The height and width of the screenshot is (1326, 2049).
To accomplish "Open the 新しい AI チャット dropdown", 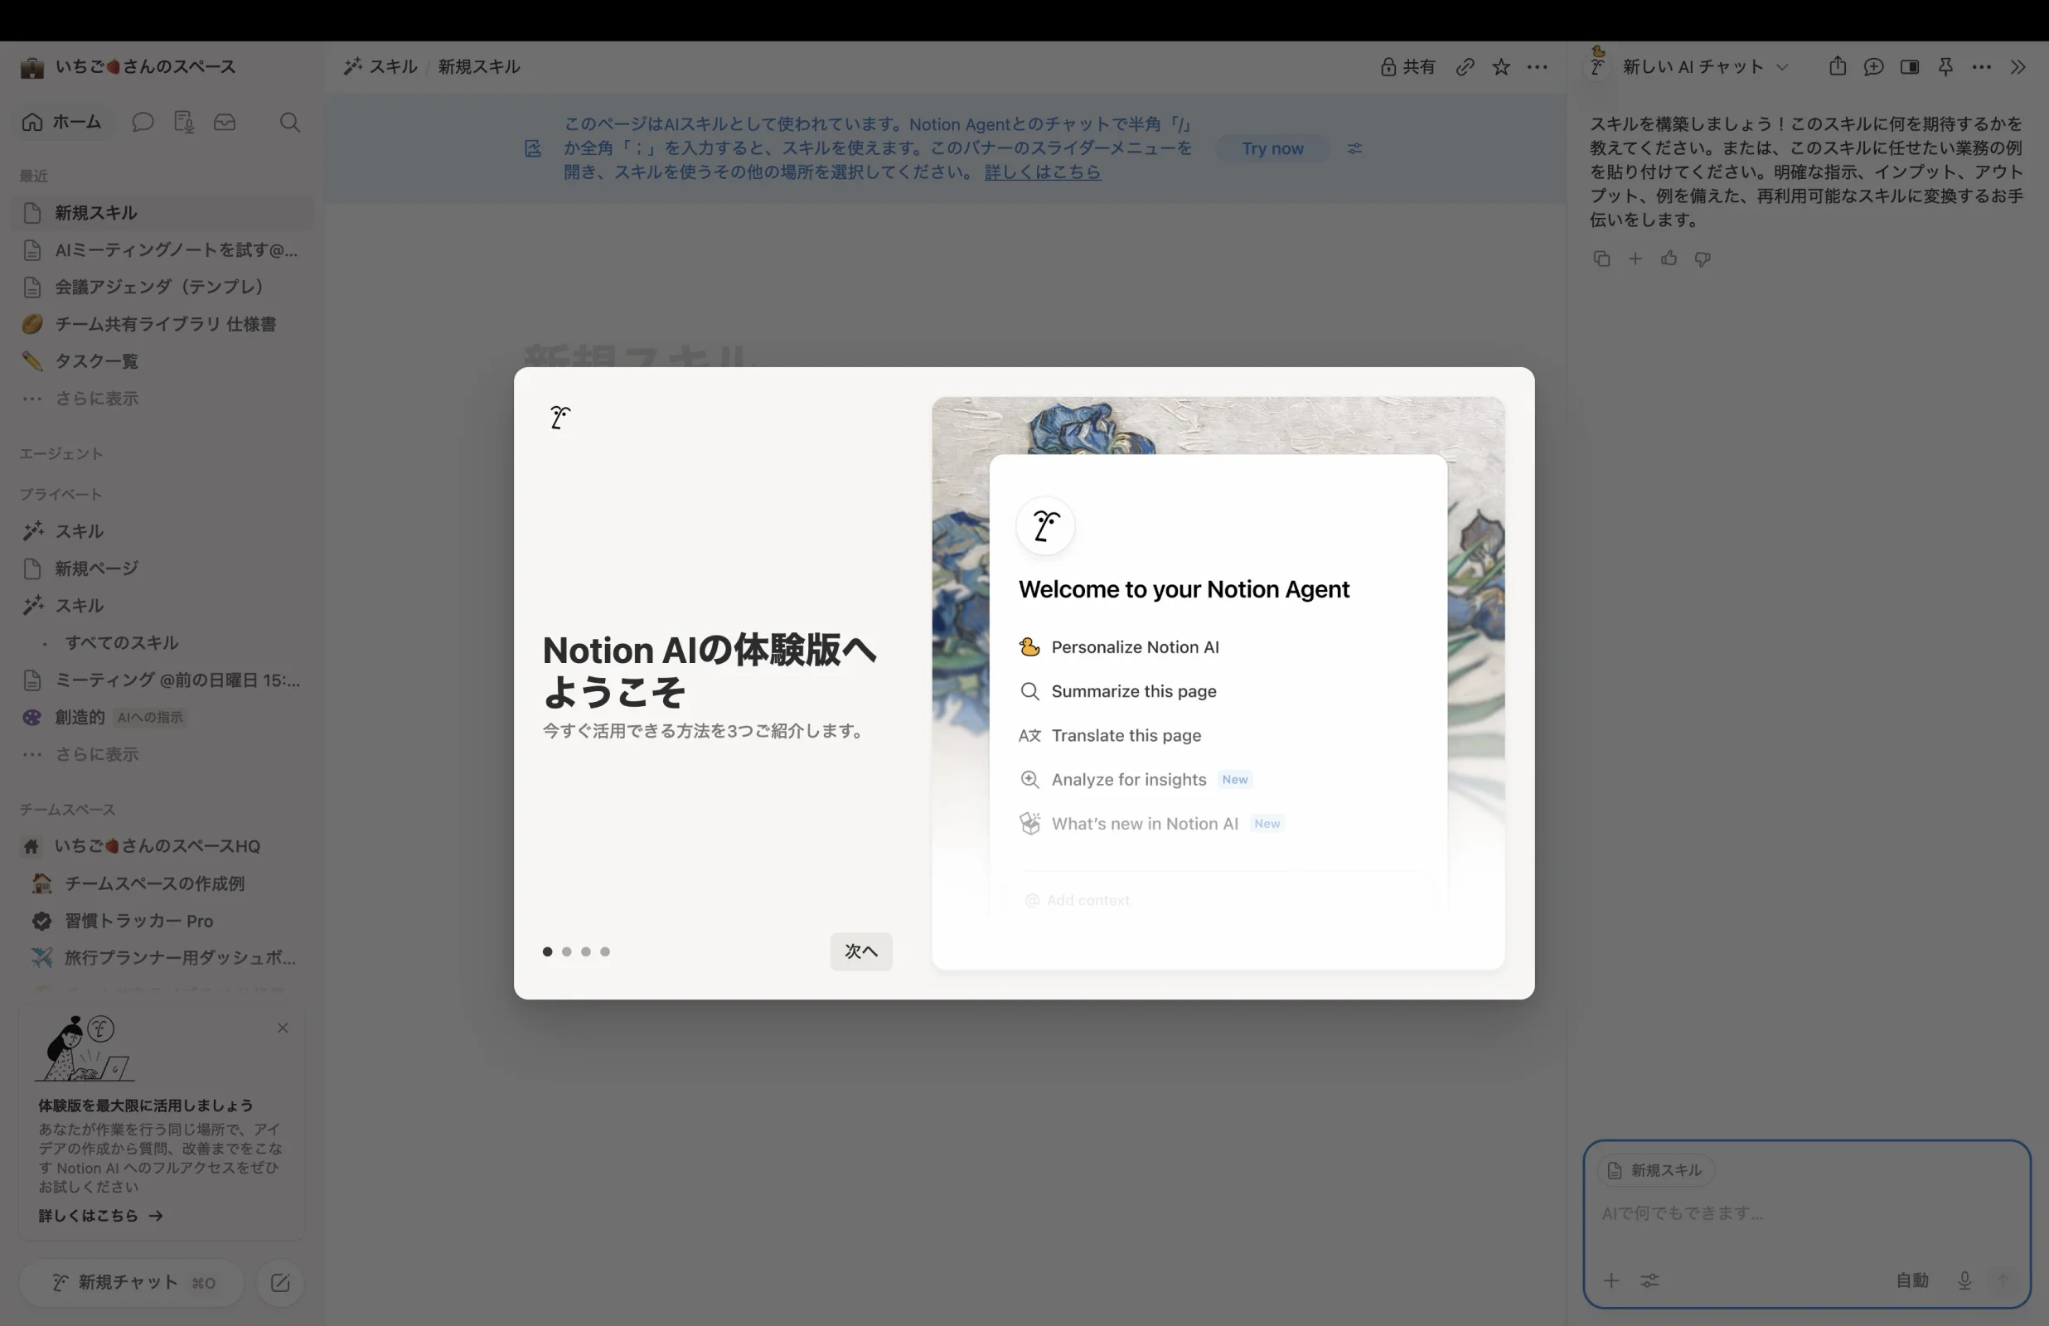I will click(1705, 66).
